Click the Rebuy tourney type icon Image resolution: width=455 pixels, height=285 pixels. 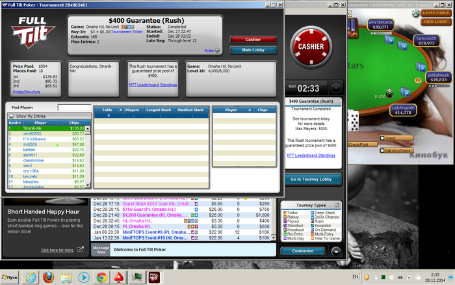click(285, 217)
